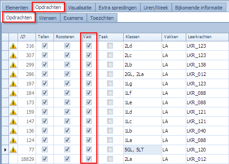Select the row arrow indicator at ID 77
This screenshot has width=229, height=164.
point(5,150)
